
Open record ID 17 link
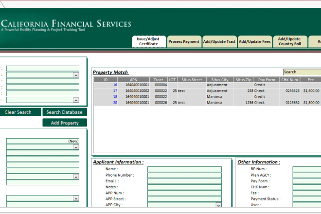115,91
